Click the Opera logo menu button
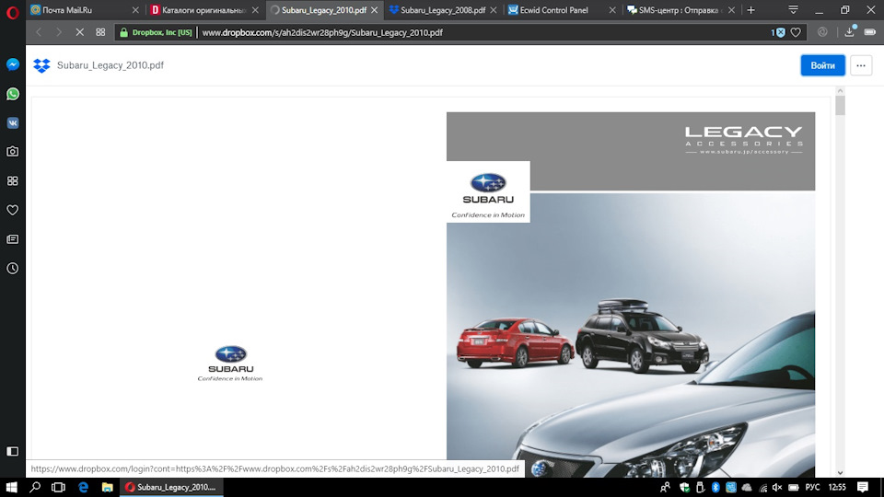884x497 pixels. pyautogui.click(x=12, y=12)
